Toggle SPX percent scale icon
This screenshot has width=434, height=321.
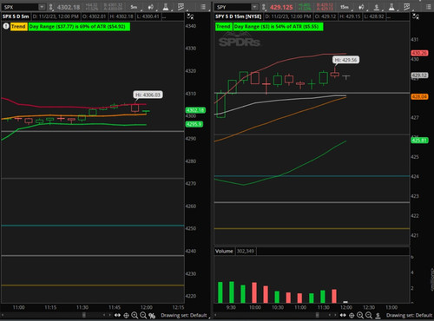click(152, 316)
